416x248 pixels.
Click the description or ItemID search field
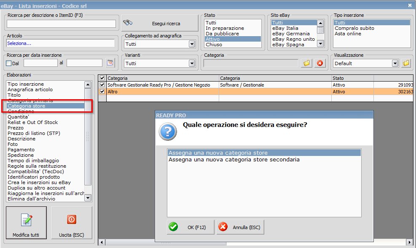pos(61,24)
